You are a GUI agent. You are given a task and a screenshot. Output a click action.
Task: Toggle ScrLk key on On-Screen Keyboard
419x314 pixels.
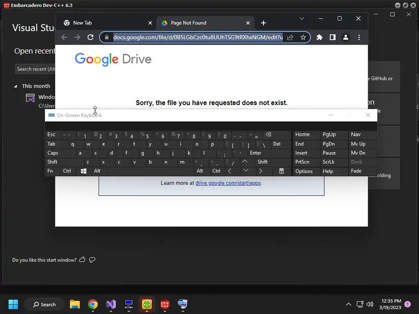(x=334, y=162)
